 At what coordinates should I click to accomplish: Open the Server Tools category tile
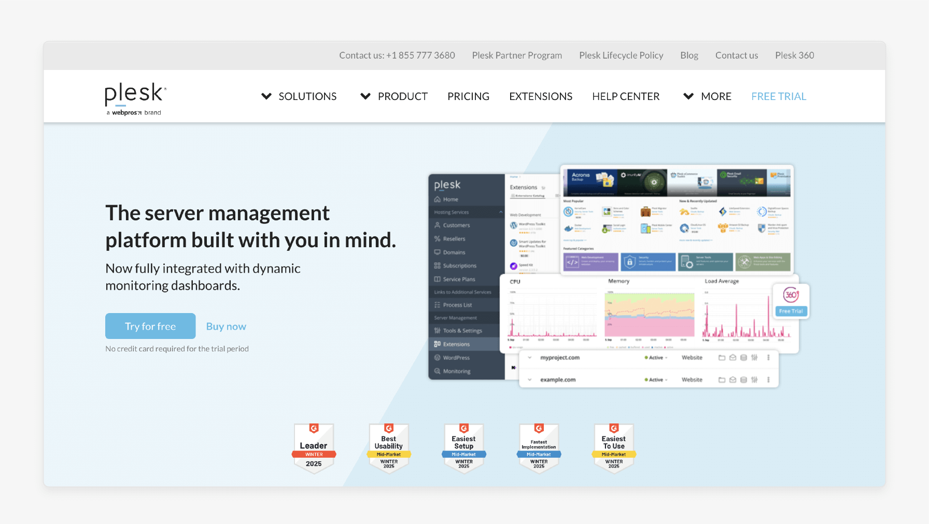tap(706, 262)
